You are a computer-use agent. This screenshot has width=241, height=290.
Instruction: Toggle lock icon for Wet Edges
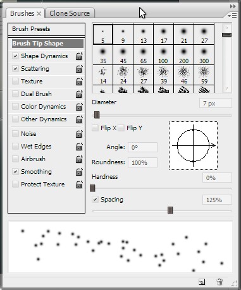[x=79, y=147]
